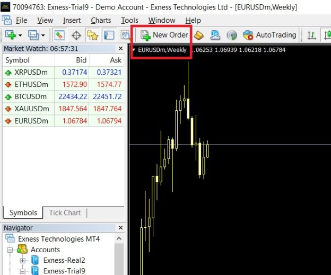Image resolution: width=331 pixels, height=275 pixels.
Task: Click the EURUSDm,Weekly chart label
Action: [162, 50]
